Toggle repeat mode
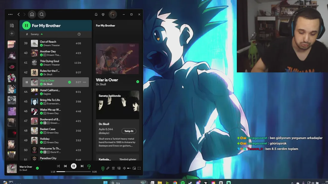328x184 pixels. pyautogui.click(x=89, y=166)
